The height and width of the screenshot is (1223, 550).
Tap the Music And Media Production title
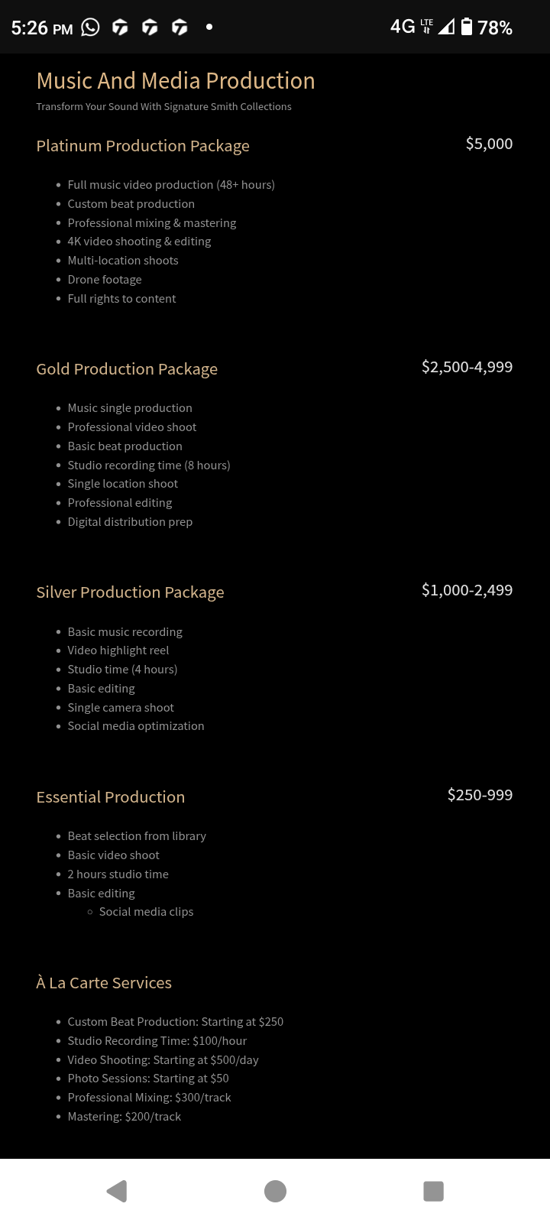pyautogui.click(x=176, y=81)
